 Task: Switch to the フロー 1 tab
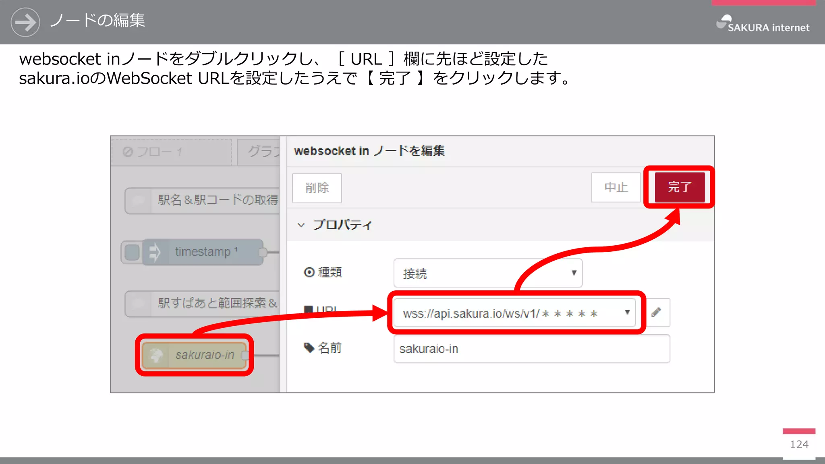172,152
